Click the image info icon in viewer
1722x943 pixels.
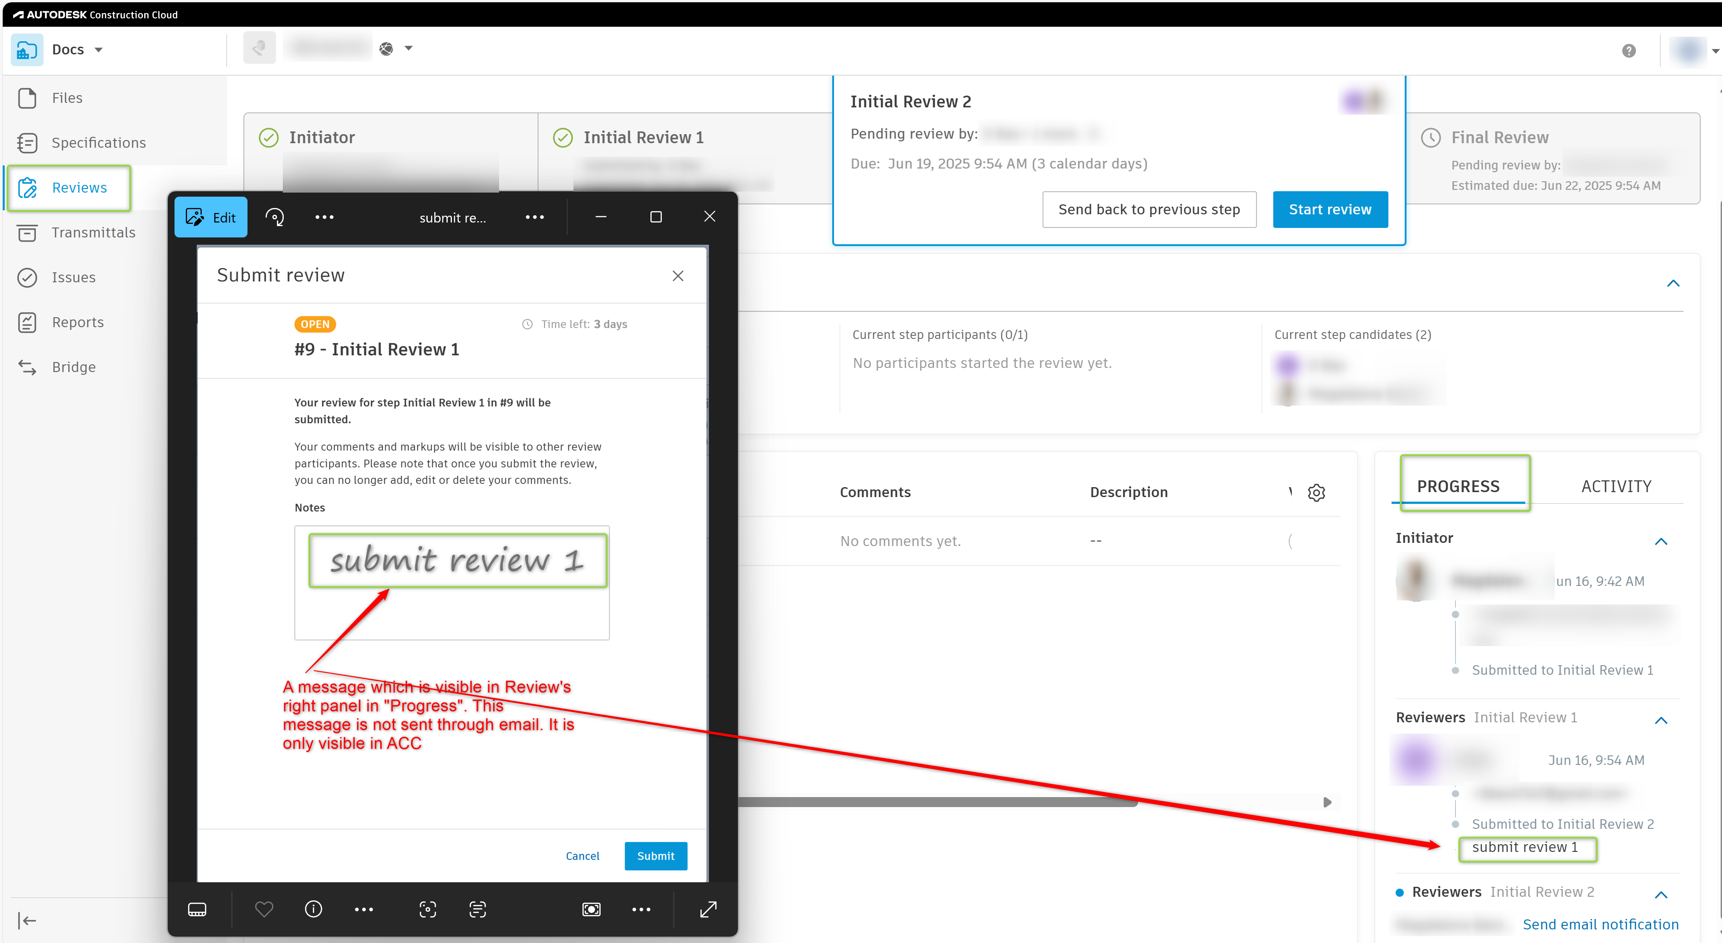coord(313,909)
